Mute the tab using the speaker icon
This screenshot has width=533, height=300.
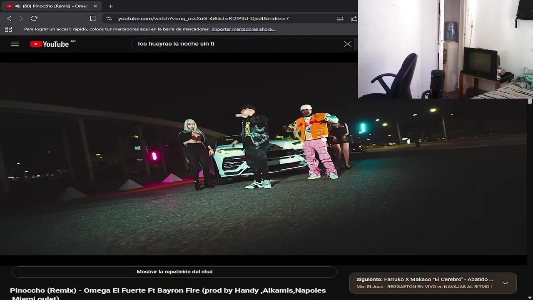(18, 6)
